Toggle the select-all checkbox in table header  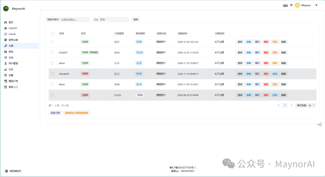(52, 34)
